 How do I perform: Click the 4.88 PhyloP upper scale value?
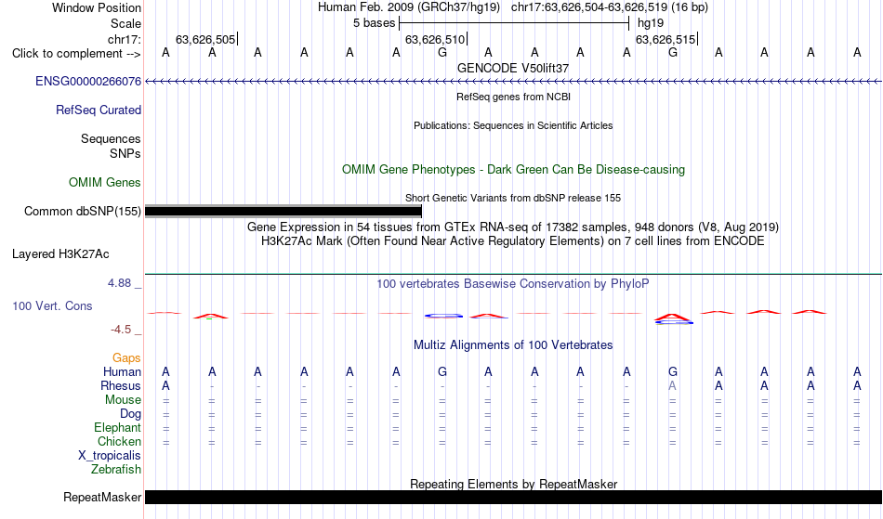120,283
